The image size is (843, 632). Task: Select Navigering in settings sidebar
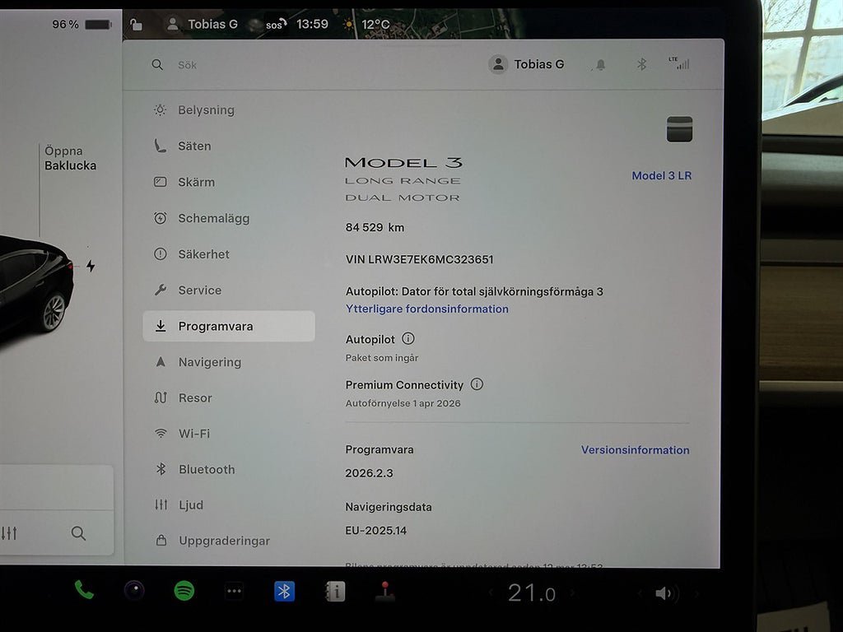tap(209, 362)
